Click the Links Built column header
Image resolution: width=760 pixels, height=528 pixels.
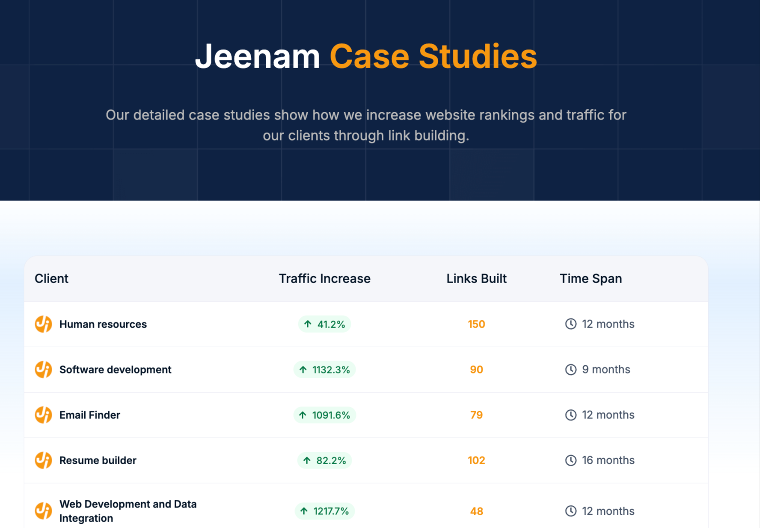coord(476,279)
